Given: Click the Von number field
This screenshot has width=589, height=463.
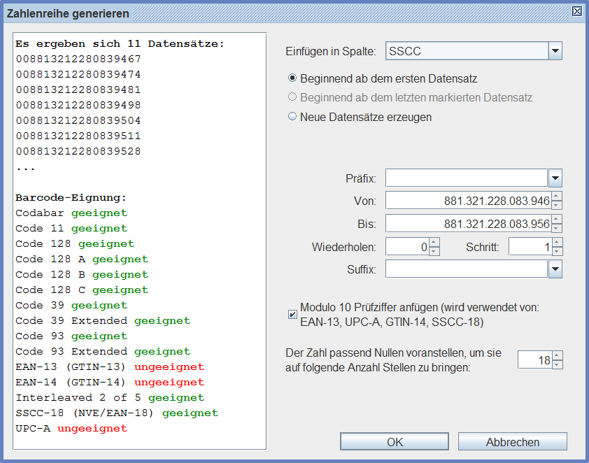Looking at the screenshot, I should (x=469, y=201).
